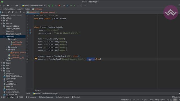Open the Terminal tool window
The width and height of the screenshot is (180, 101).
click(x=76, y=97)
